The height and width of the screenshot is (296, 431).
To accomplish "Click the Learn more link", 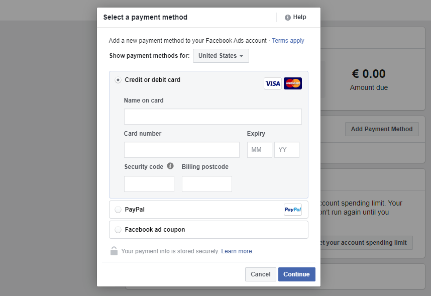I will coord(236,251).
